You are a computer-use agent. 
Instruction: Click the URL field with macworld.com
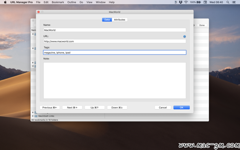coord(115,41)
